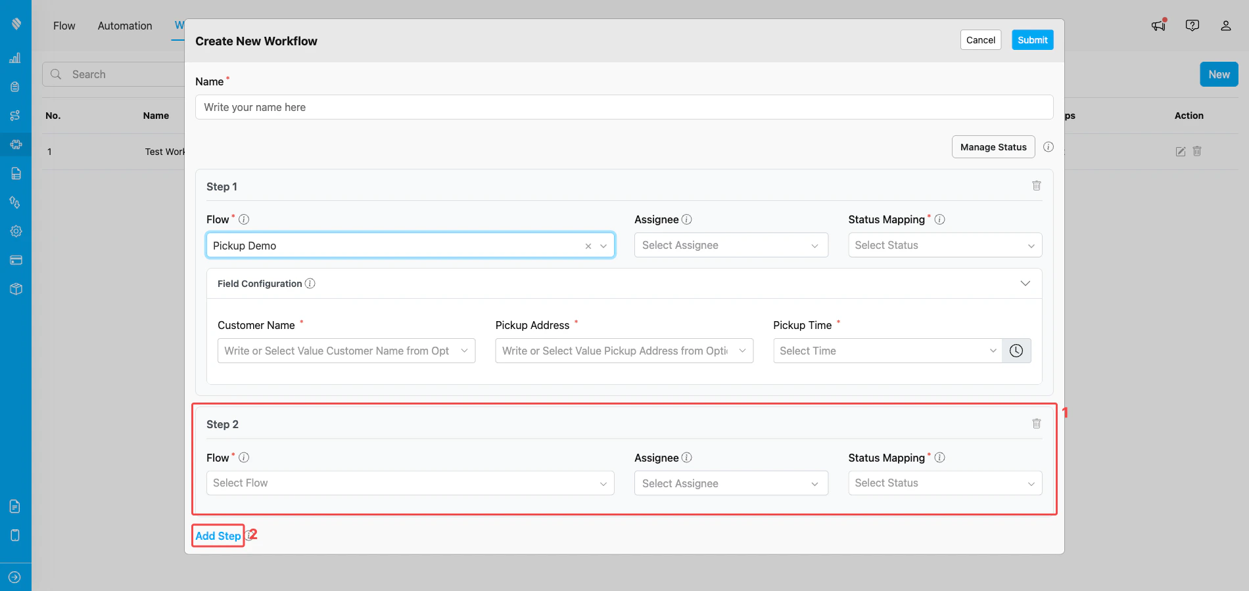Open the mobile device sidebar icon
1249x591 pixels.
click(16, 535)
